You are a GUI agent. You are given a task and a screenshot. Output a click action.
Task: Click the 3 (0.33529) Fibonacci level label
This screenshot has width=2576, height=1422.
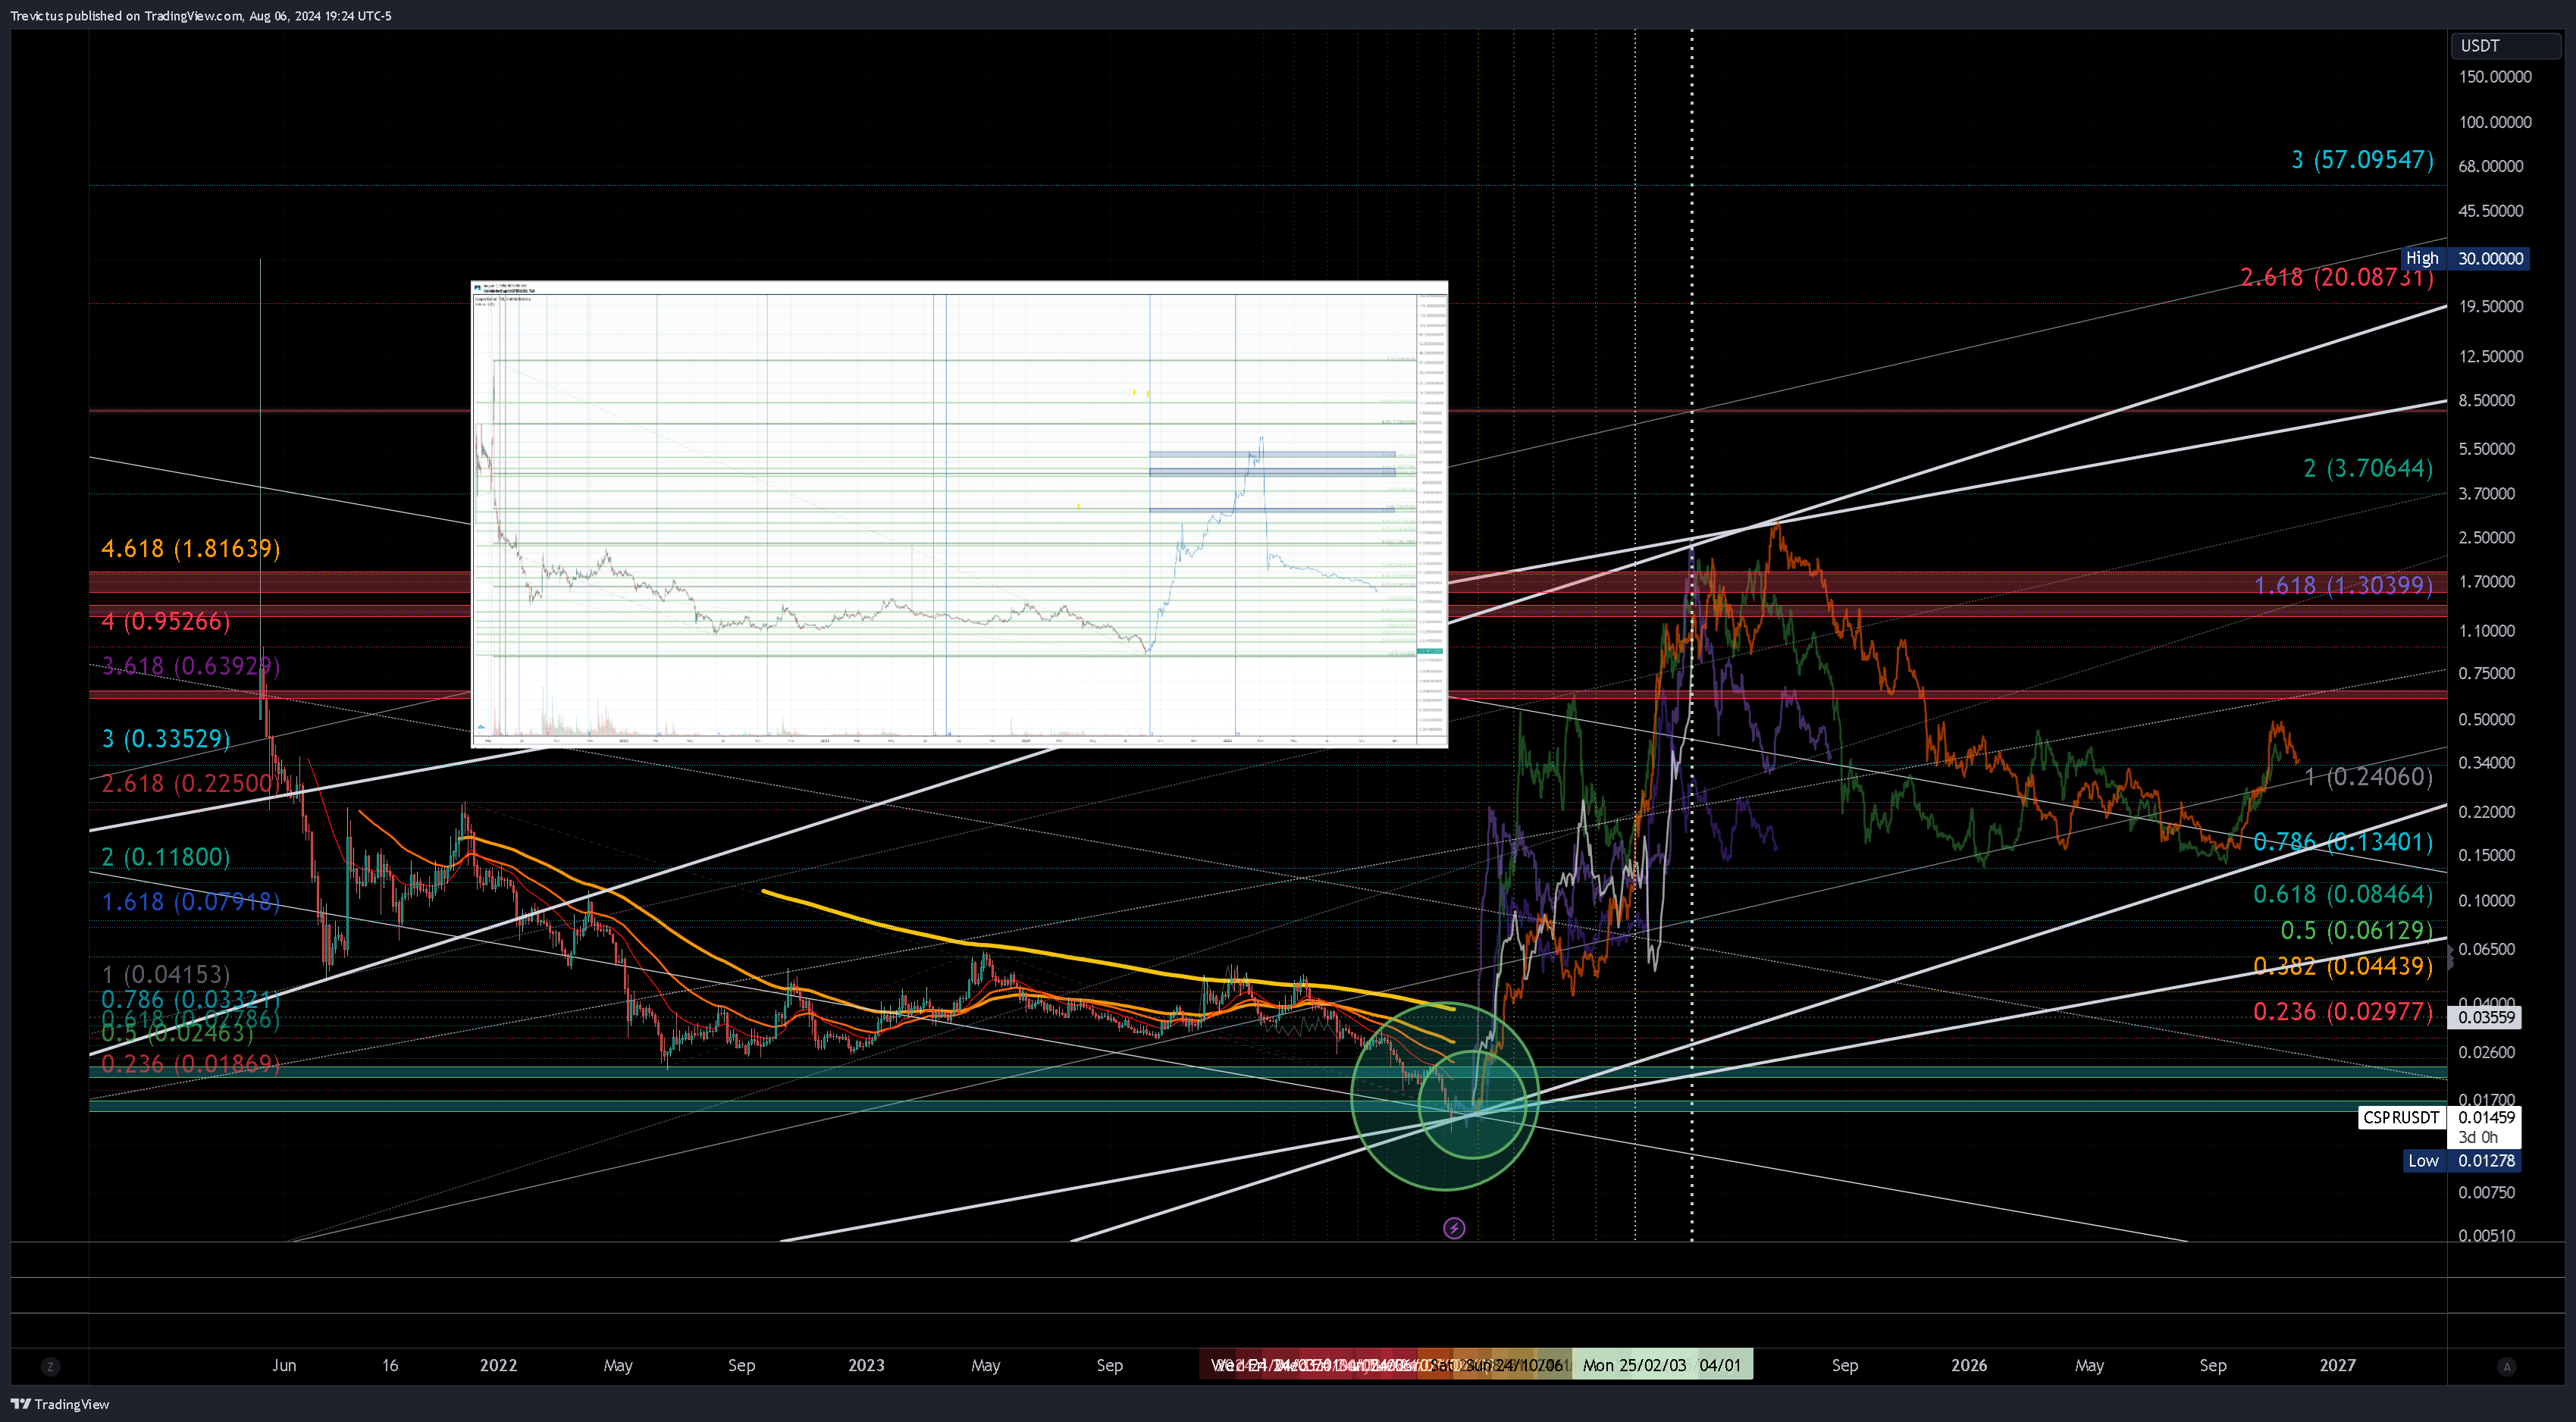click(165, 738)
